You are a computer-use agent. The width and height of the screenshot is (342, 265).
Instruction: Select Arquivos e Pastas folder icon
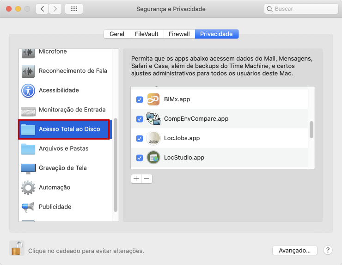(x=28, y=149)
